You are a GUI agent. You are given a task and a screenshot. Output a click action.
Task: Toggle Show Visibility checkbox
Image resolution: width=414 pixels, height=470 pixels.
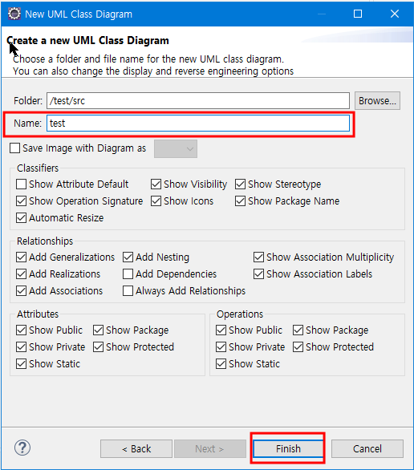(156, 184)
